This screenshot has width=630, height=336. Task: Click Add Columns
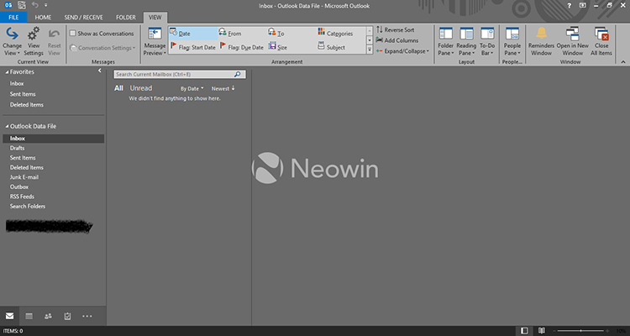pos(397,40)
